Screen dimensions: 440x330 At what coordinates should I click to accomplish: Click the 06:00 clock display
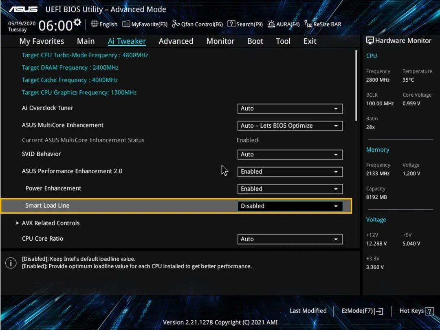tap(55, 26)
